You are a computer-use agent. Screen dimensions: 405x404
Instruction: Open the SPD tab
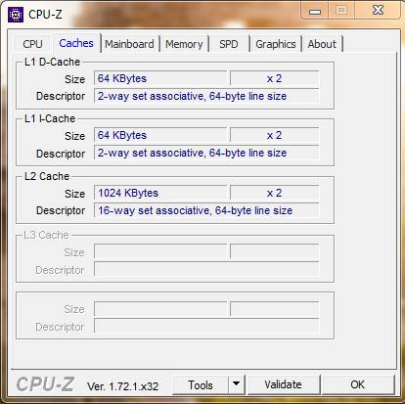[229, 44]
